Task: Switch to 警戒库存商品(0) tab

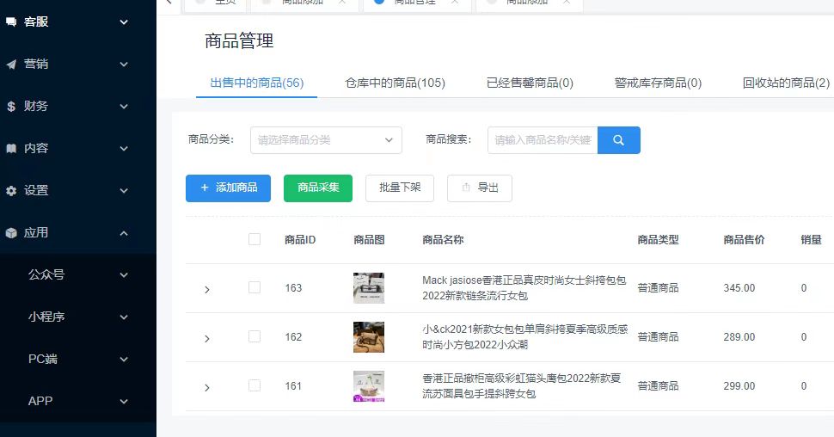Action: pos(658,83)
